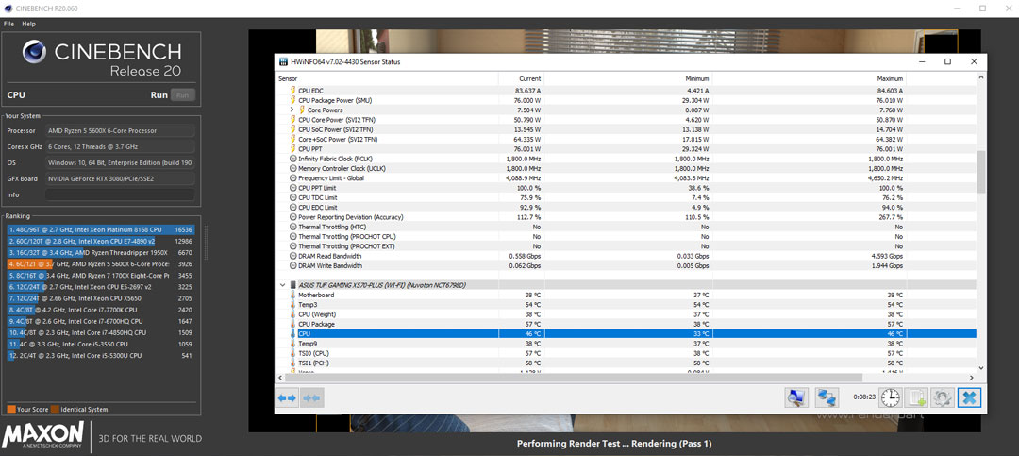Click the Processor field AMD Ryzen 5 5600X
The width and height of the screenshot is (1019, 456).
coord(120,130)
